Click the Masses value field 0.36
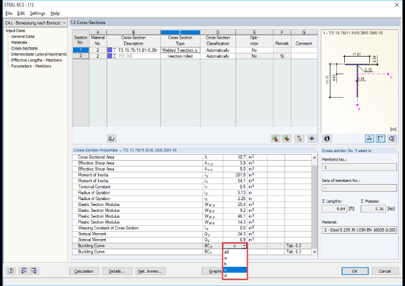Screen dimensions: 405x286 [373, 209]
